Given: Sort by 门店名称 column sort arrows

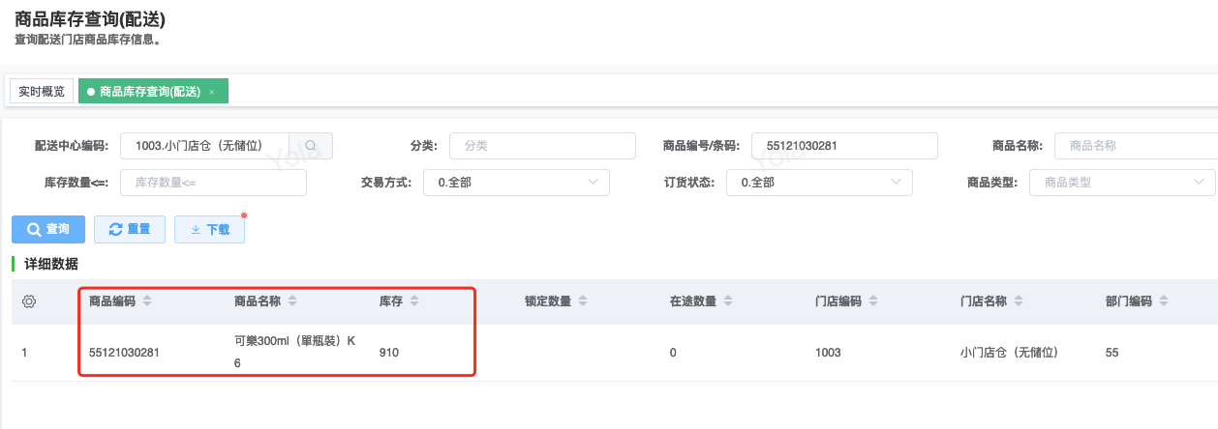Looking at the screenshot, I should coord(1018,301).
